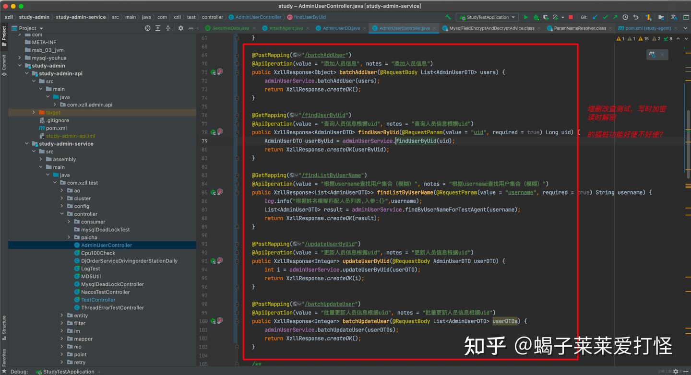Switch to SensitiveData.java tab
This screenshot has width=691, height=375.
tap(229, 28)
